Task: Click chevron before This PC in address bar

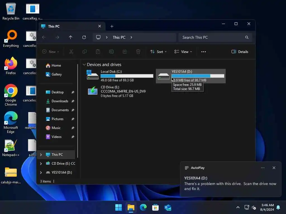Action: pyautogui.click(x=107, y=37)
